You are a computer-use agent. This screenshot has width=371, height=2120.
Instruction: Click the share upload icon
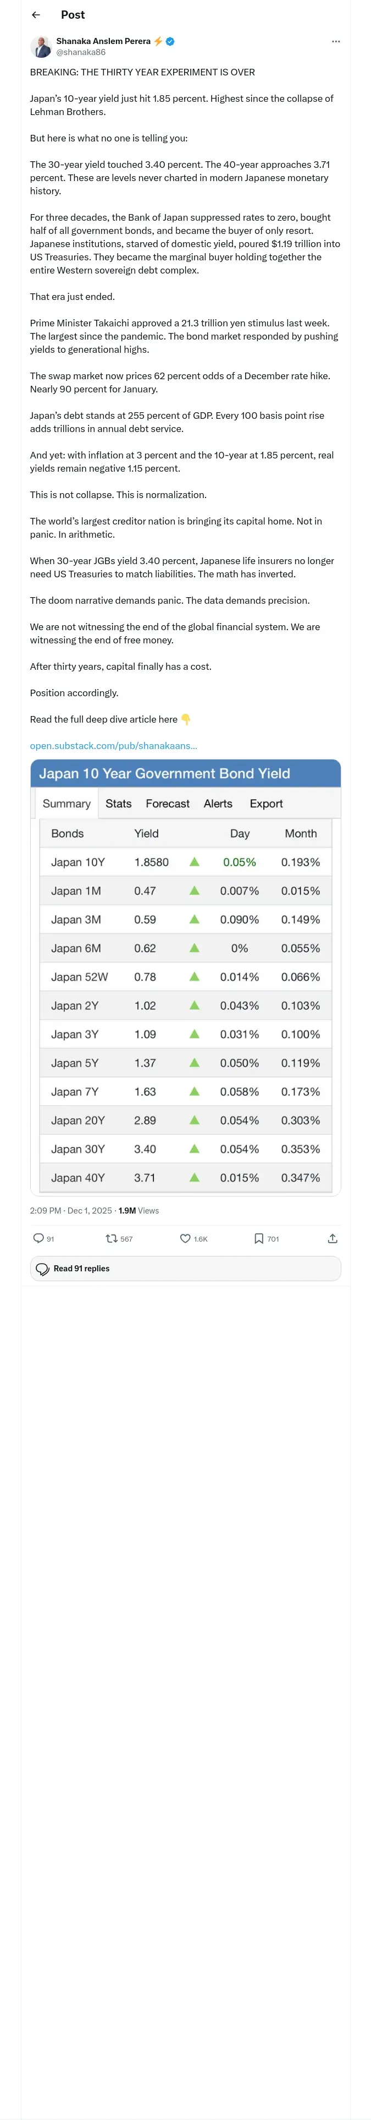click(333, 1238)
